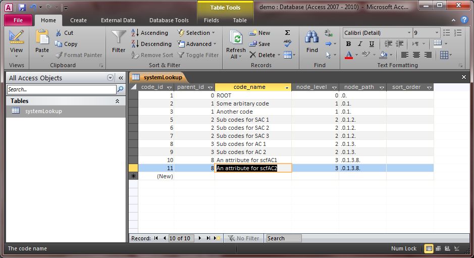The width and height of the screenshot is (474, 258).
Task: Set the background fill color bucket
Action: pos(383,55)
